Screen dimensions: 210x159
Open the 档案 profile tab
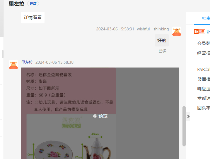pyautogui.click(x=206, y=18)
